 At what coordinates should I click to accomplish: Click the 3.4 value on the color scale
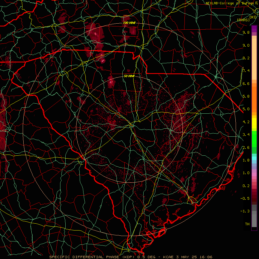[246, 134]
